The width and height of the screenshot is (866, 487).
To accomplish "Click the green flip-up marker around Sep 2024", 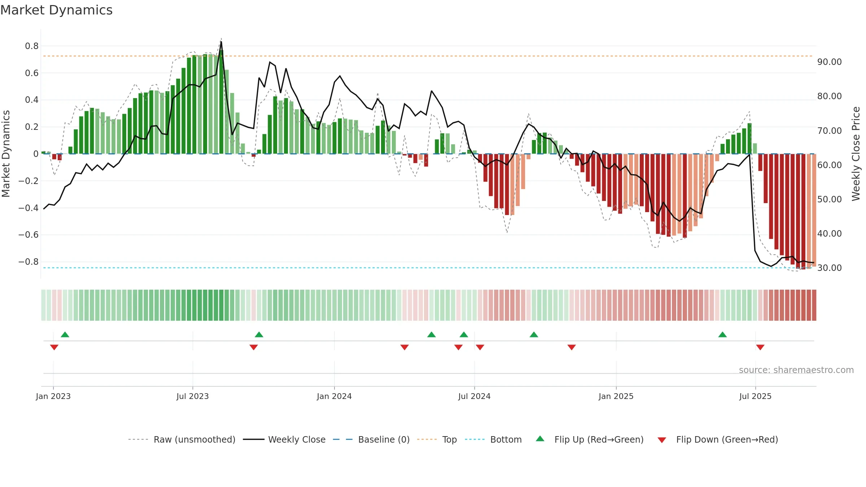I will pos(534,334).
